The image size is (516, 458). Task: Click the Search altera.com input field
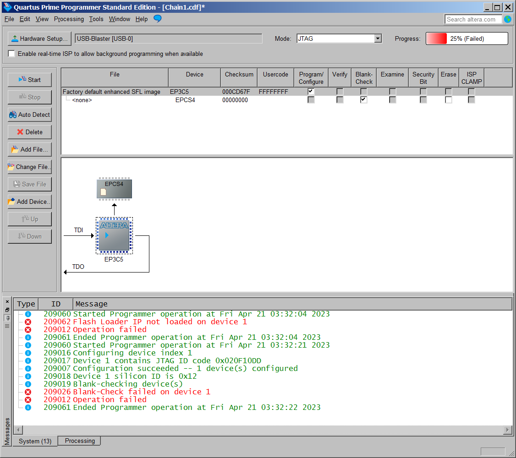(x=473, y=19)
